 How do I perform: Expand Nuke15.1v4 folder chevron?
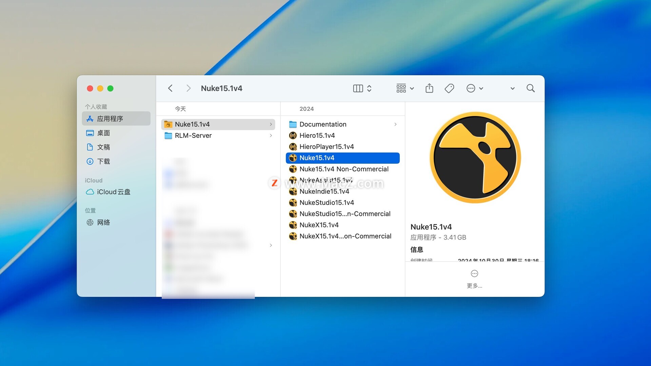271,124
